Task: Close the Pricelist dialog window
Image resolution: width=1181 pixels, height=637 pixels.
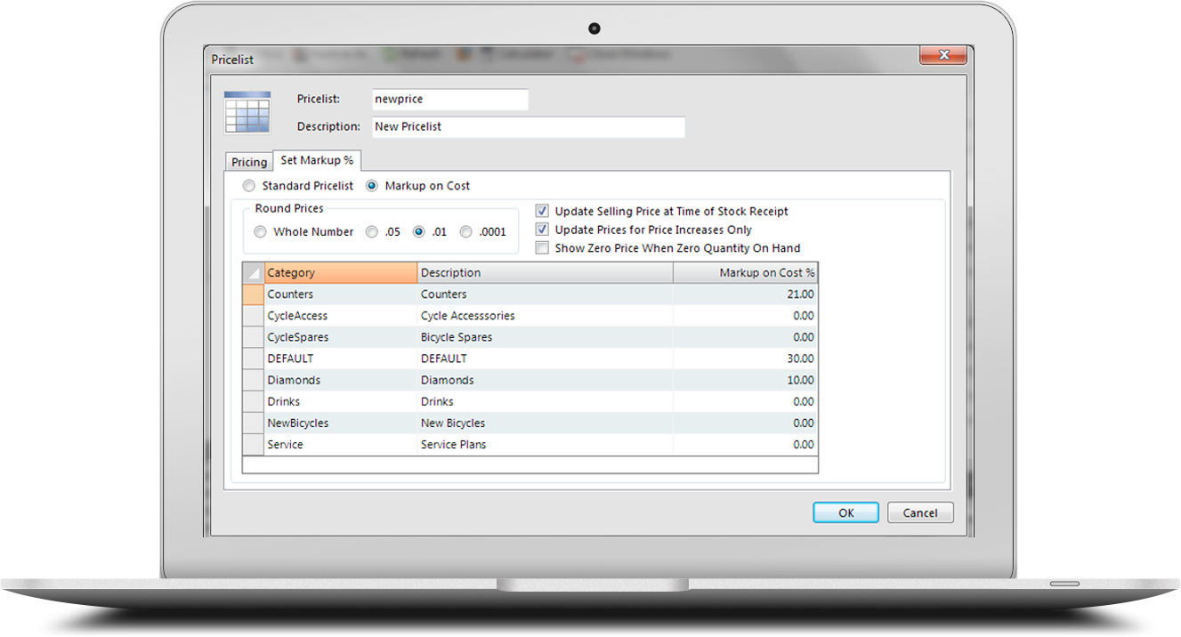Action: 942,57
